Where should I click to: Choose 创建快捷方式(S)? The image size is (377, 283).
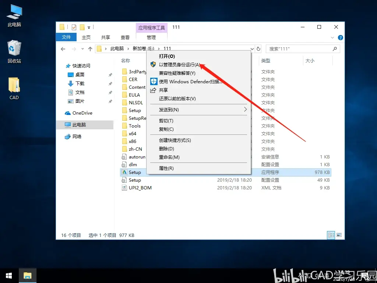198,140
